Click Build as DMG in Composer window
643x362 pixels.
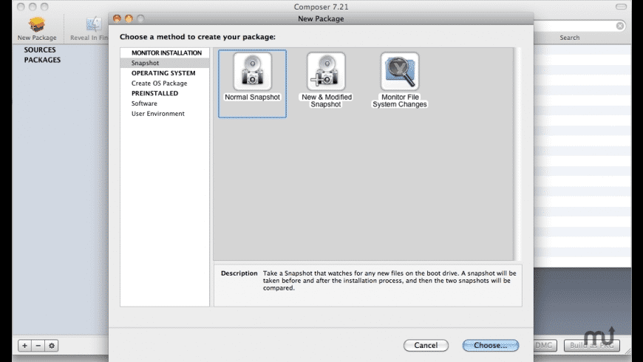click(x=545, y=345)
